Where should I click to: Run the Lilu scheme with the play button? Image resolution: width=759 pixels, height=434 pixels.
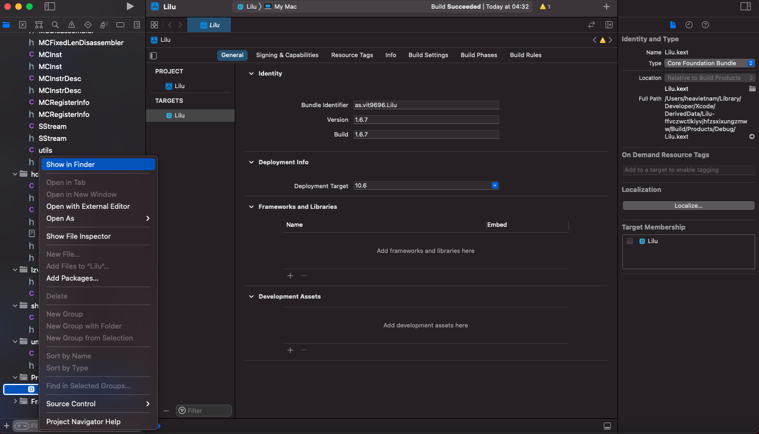(x=130, y=7)
